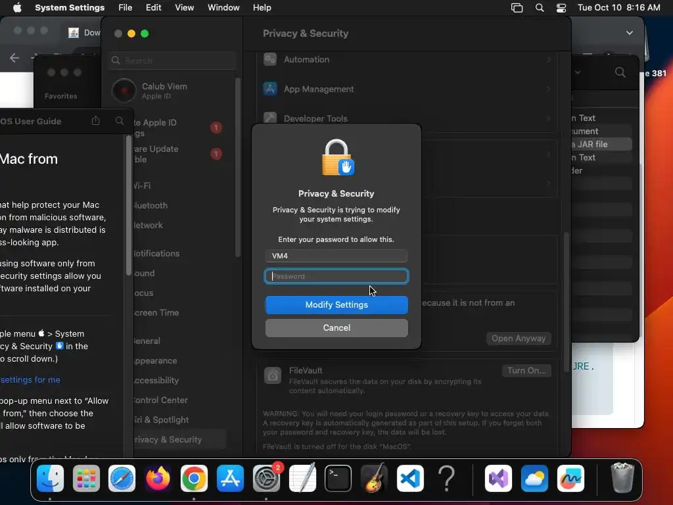The width and height of the screenshot is (673, 505).
Task: Open TextEdit from the Dock
Action: 302,478
